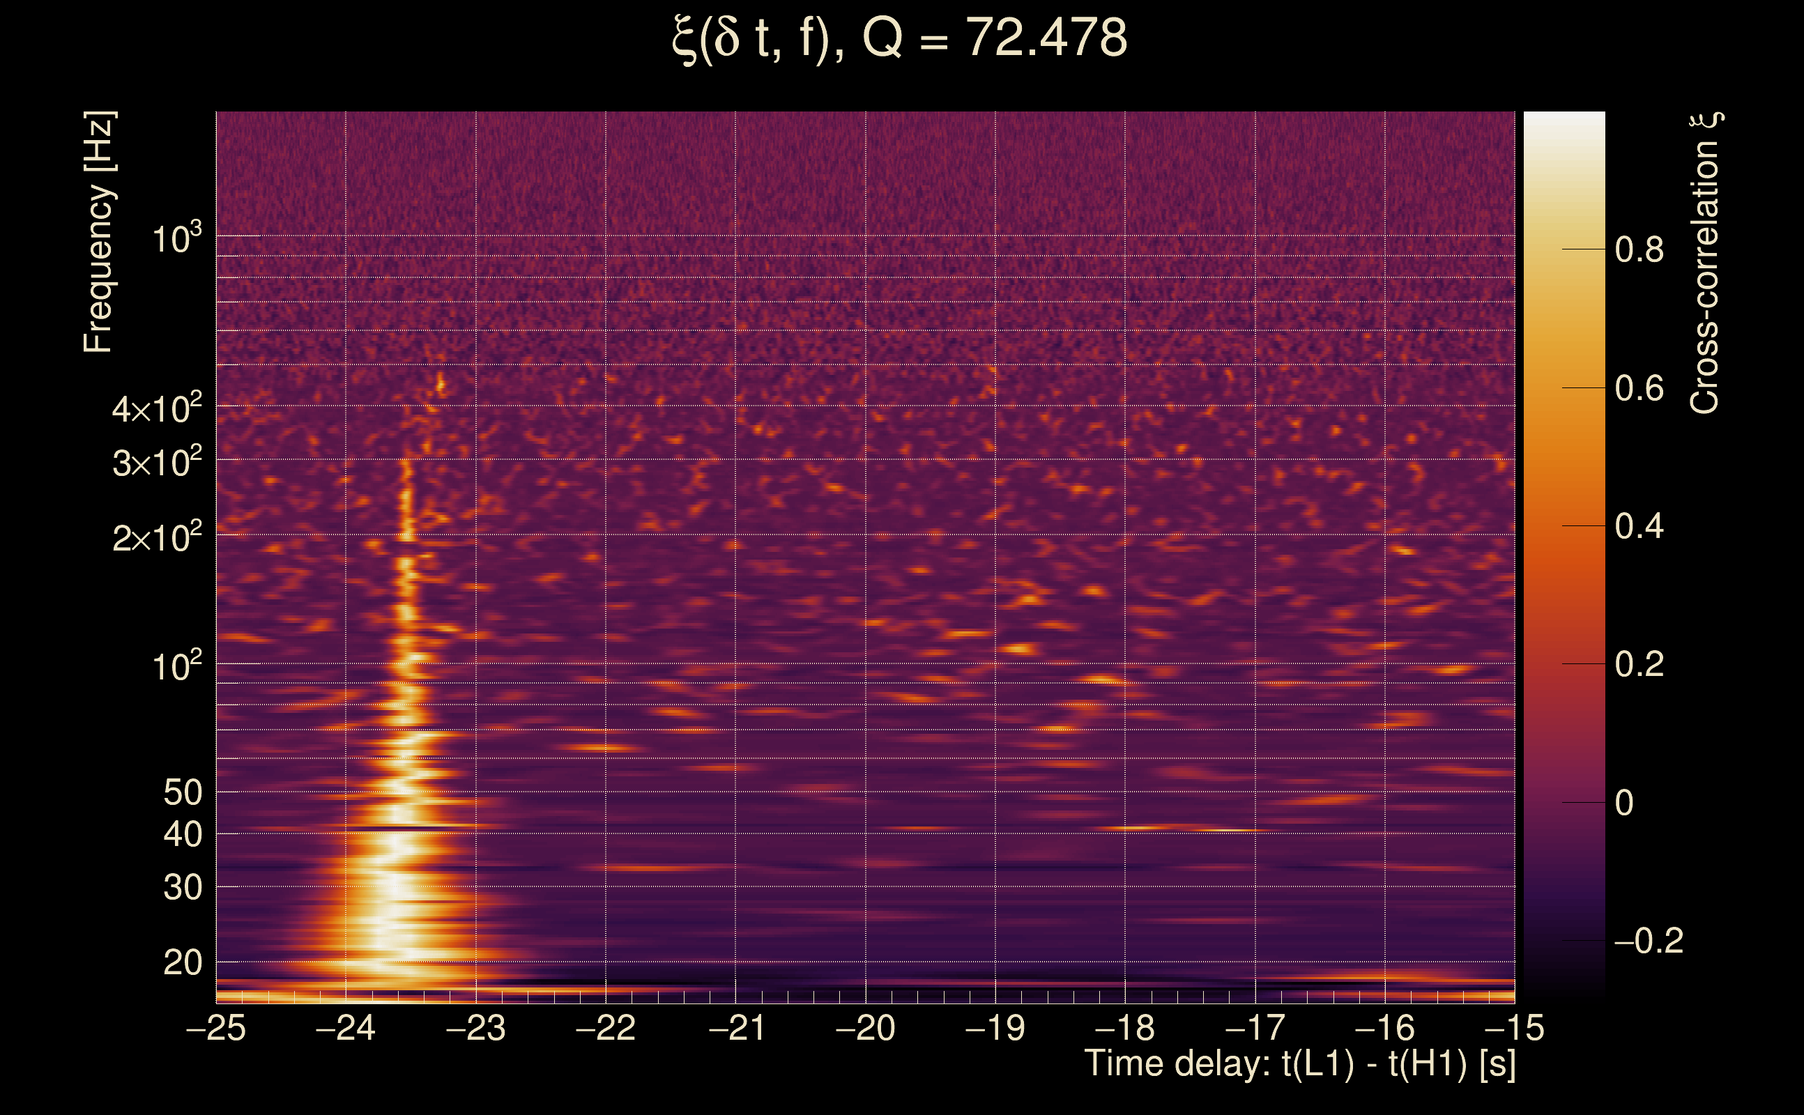Image resolution: width=1804 pixels, height=1115 pixels.
Task: Click the 0.2 colorbar tick label
Action: pyautogui.click(x=1639, y=664)
